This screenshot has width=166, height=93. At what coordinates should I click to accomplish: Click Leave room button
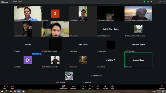coord(162,87)
